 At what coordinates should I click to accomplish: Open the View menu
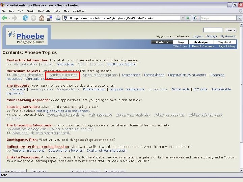20,11
